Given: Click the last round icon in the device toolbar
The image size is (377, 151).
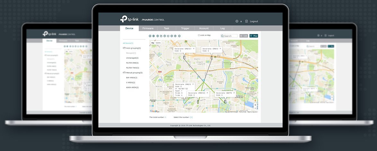Looking at the screenshot, I should point(179,36).
